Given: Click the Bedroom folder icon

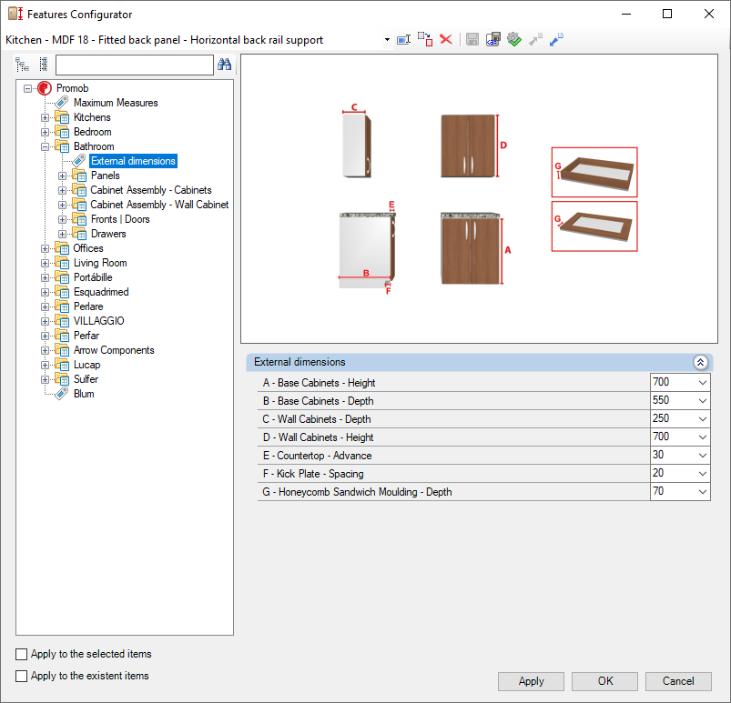Looking at the screenshot, I should coord(62,132).
